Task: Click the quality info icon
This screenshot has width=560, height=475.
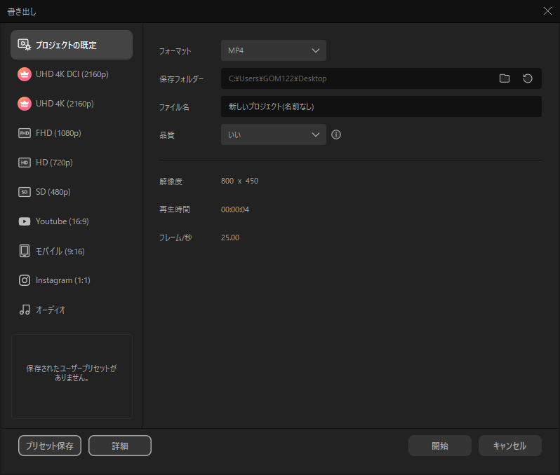Action: click(x=336, y=135)
